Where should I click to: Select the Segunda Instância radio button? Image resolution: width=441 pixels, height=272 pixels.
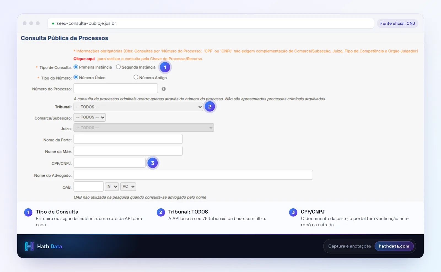(118, 67)
